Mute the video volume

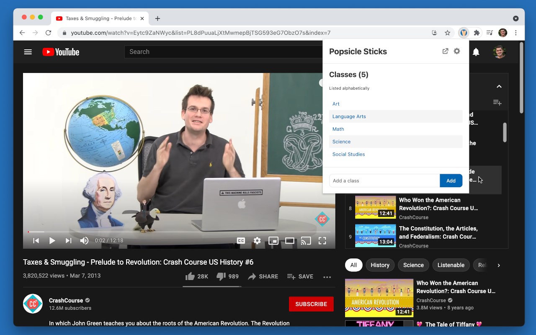pyautogui.click(x=84, y=240)
